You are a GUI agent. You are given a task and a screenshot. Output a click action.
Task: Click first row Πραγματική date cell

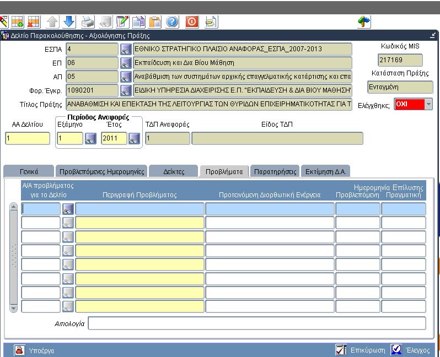point(404,209)
